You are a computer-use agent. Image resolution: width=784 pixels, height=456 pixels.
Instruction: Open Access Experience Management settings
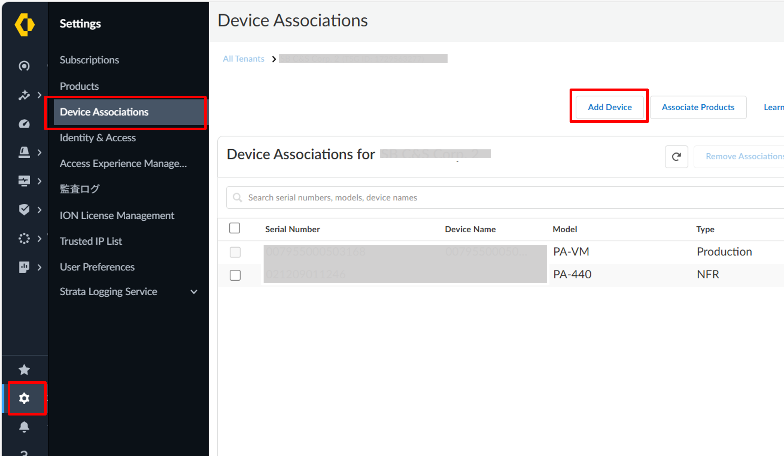coord(123,163)
